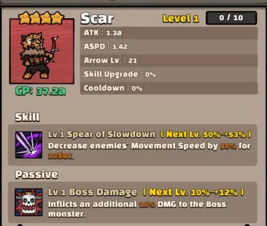The height and width of the screenshot is (226, 267).
Task: Tap the Boss Damage passive description text
Action: click(x=137, y=209)
